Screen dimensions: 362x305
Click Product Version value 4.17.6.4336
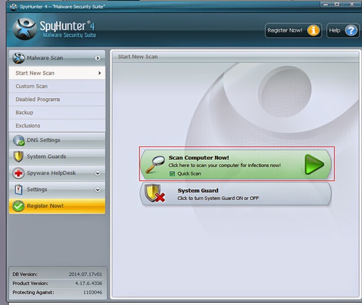88,283
